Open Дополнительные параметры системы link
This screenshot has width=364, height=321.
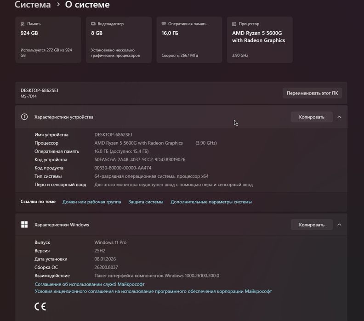pos(211,202)
